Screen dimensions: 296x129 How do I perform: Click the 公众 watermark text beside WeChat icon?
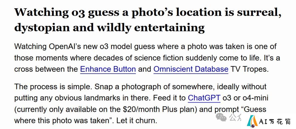pos(235,117)
